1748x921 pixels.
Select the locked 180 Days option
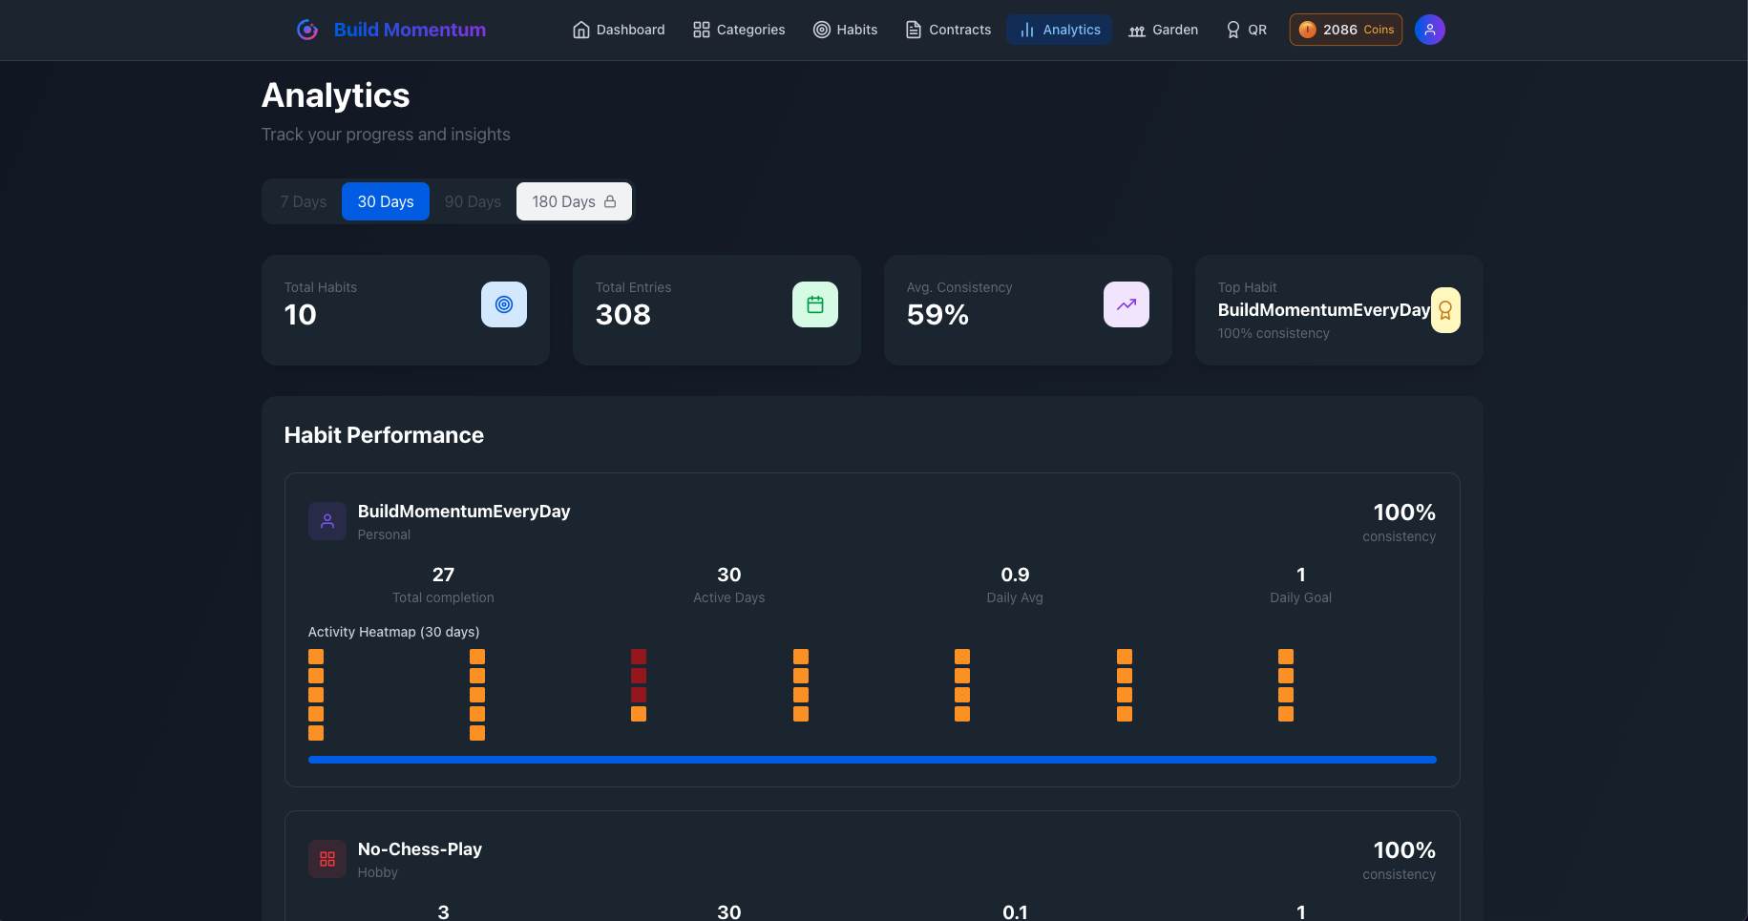[x=573, y=201]
